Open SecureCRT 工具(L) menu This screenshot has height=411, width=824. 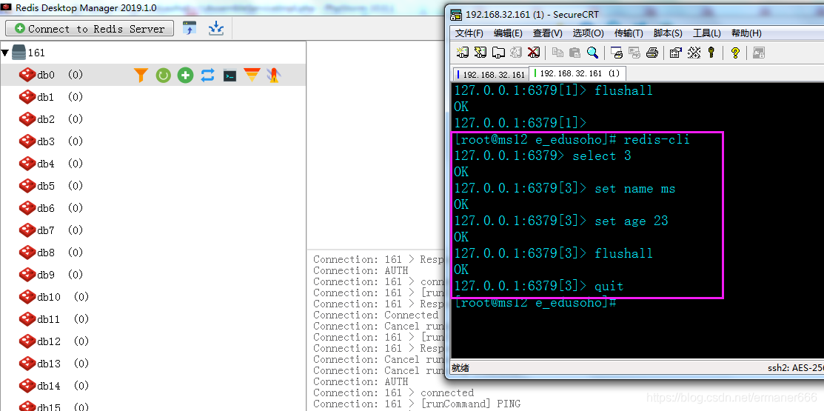coord(706,33)
